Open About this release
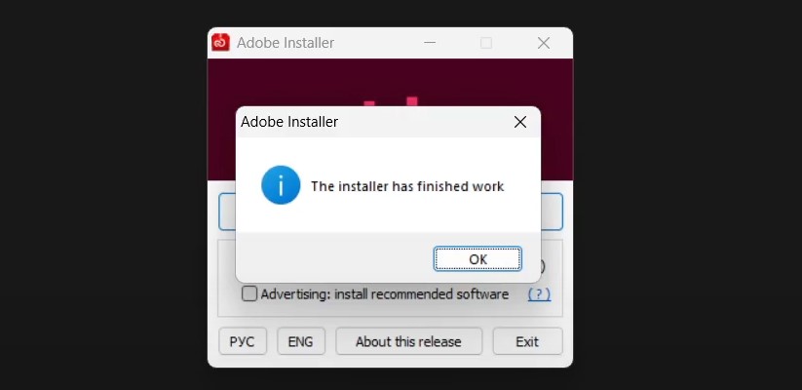Viewport: 802px width, 390px height. 408,341
